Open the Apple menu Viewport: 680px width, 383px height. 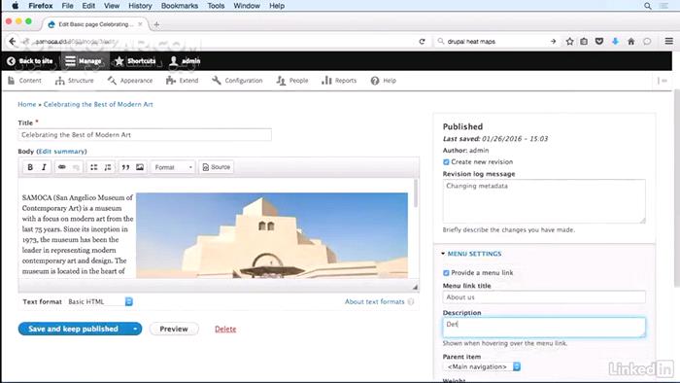tap(16, 6)
